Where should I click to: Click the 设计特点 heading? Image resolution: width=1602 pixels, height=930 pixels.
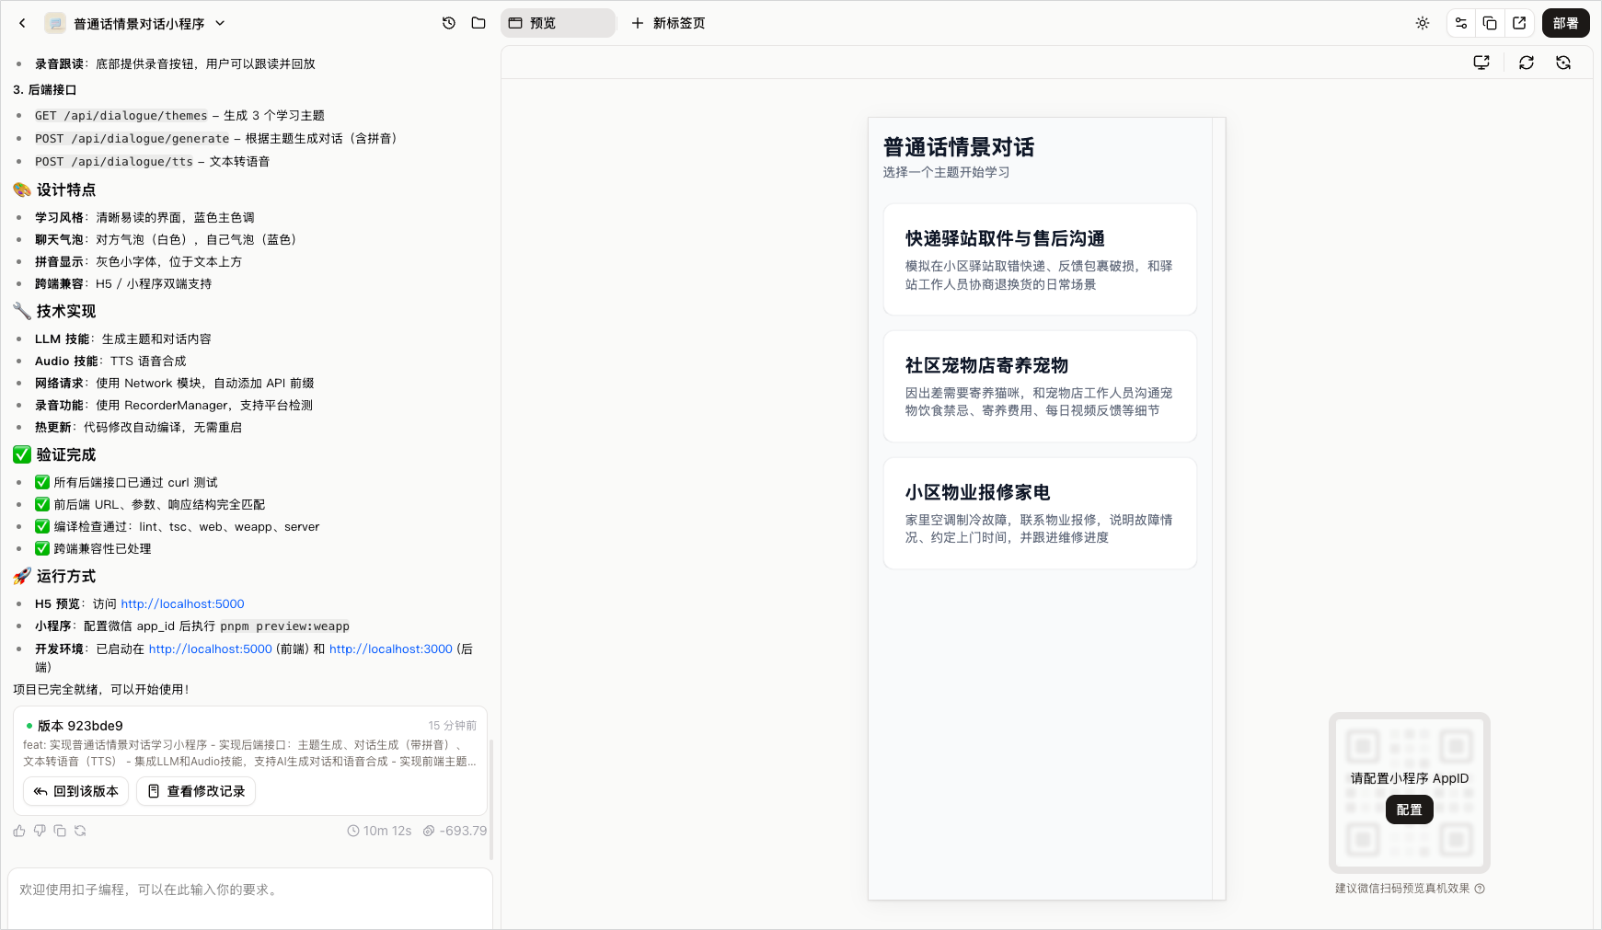point(66,189)
